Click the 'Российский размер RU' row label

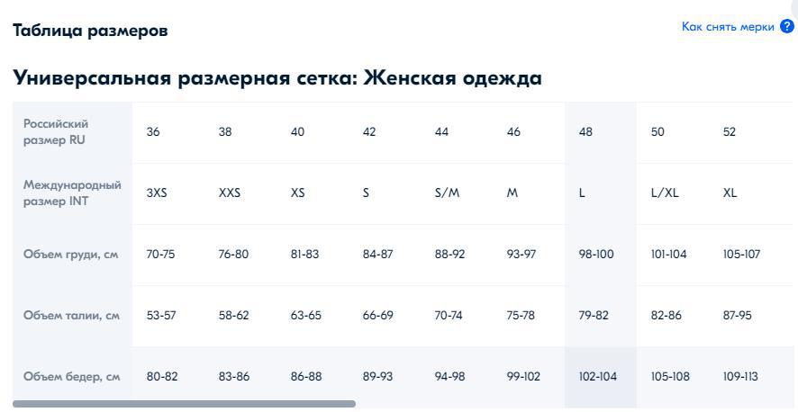(56, 132)
